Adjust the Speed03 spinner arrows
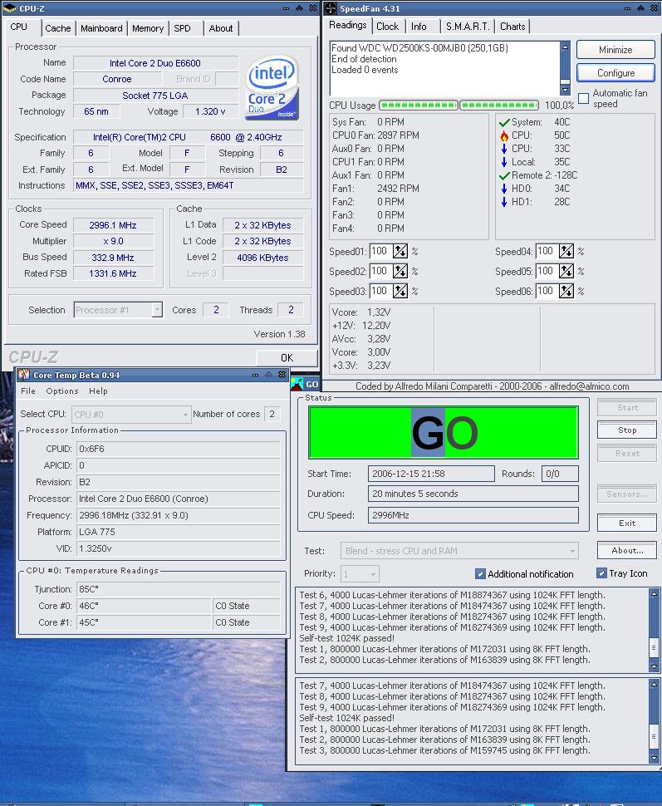 click(400, 291)
